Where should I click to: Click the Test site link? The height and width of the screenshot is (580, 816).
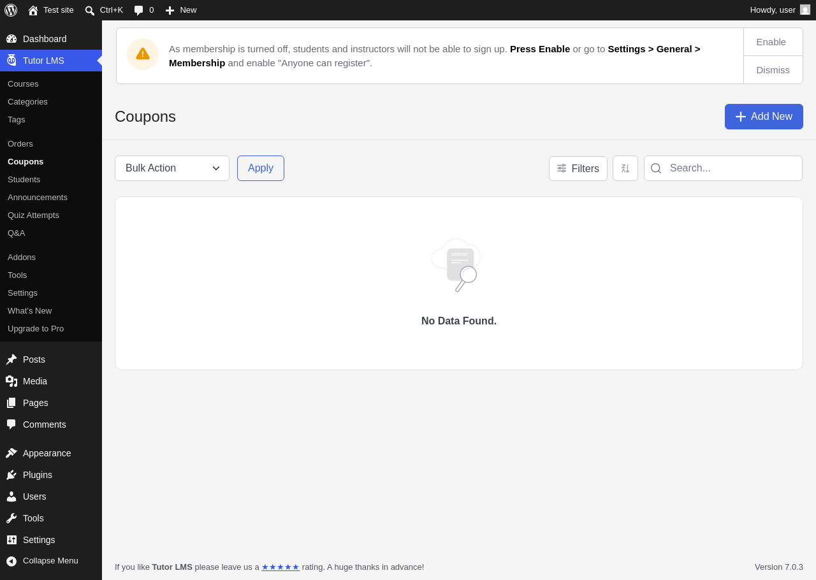(x=51, y=10)
